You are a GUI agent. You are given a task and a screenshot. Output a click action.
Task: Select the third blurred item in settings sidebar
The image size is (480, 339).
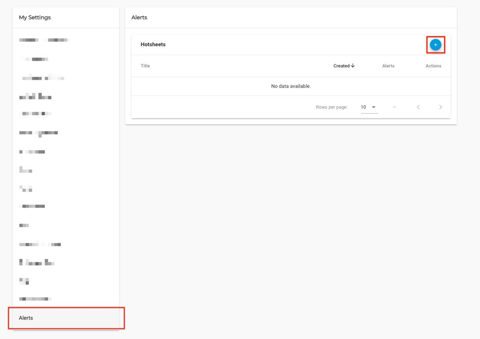(42, 78)
